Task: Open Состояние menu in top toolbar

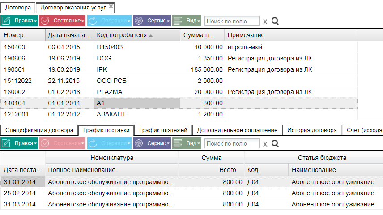Action: (x=62, y=21)
